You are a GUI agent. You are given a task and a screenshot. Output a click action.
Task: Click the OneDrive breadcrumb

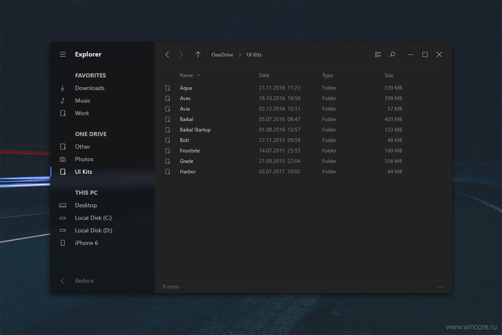pyautogui.click(x=222, y=55)
